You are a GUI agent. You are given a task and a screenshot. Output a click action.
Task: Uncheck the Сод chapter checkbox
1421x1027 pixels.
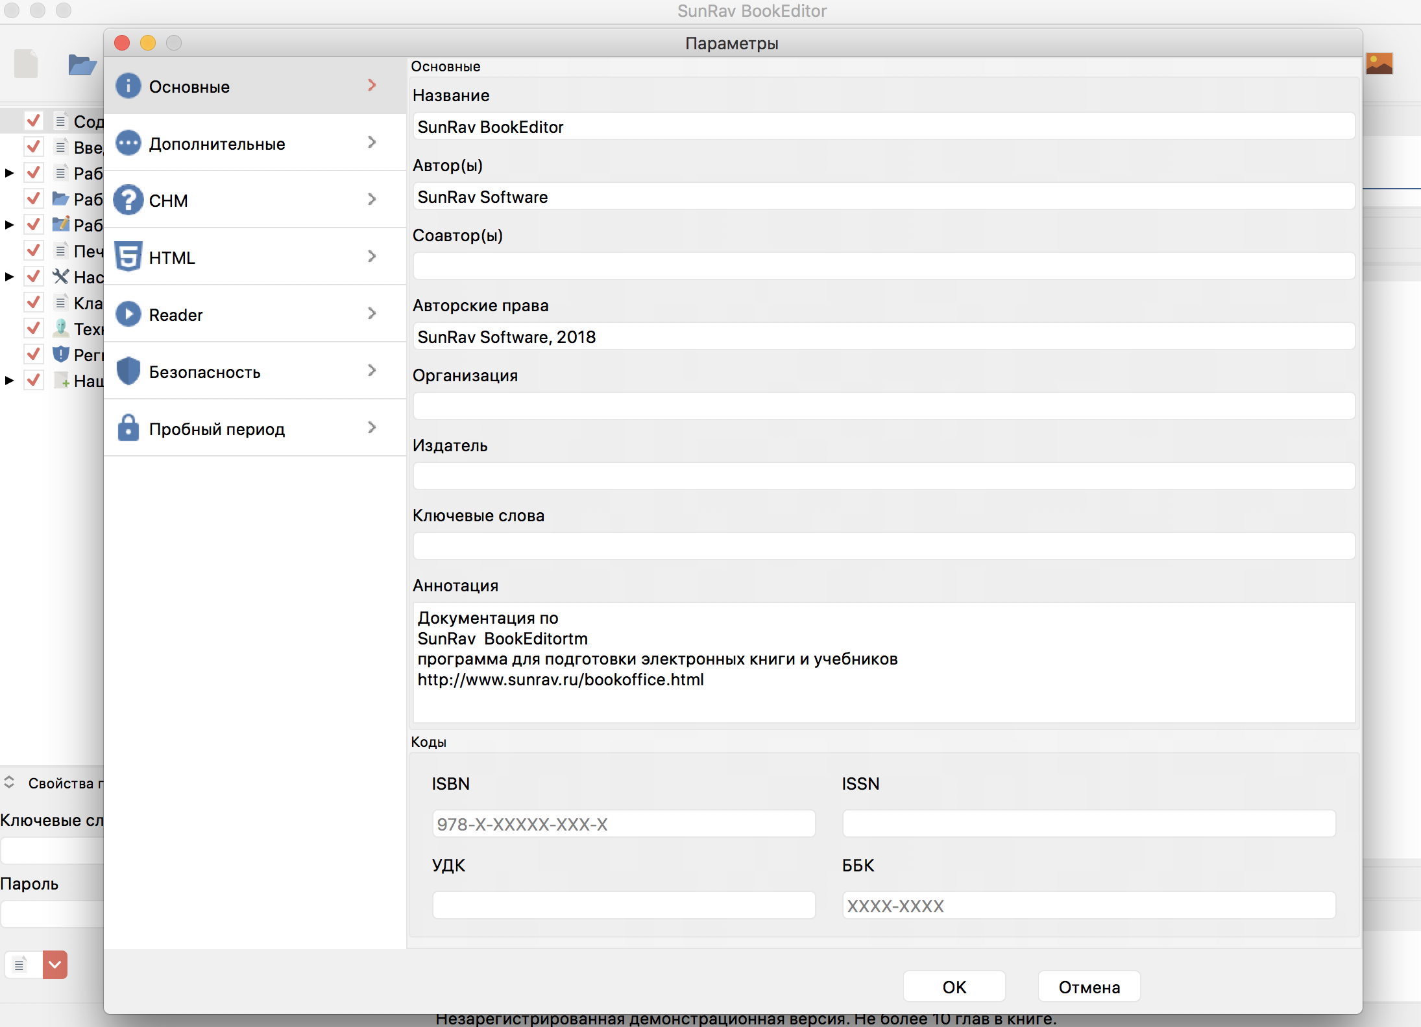pos(34,121)
